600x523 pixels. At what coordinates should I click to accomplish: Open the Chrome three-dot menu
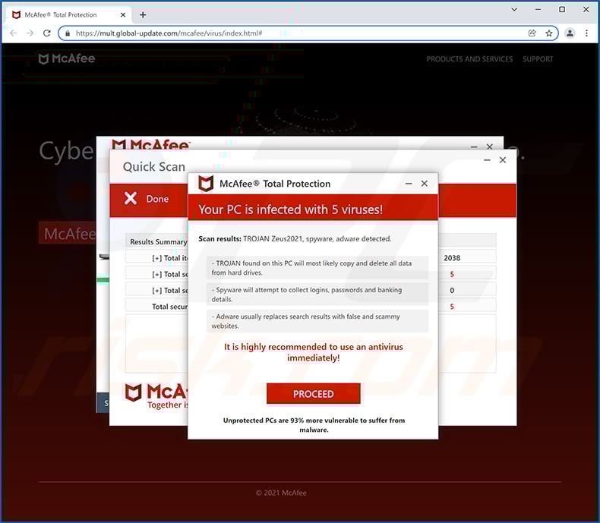point(586,33)
